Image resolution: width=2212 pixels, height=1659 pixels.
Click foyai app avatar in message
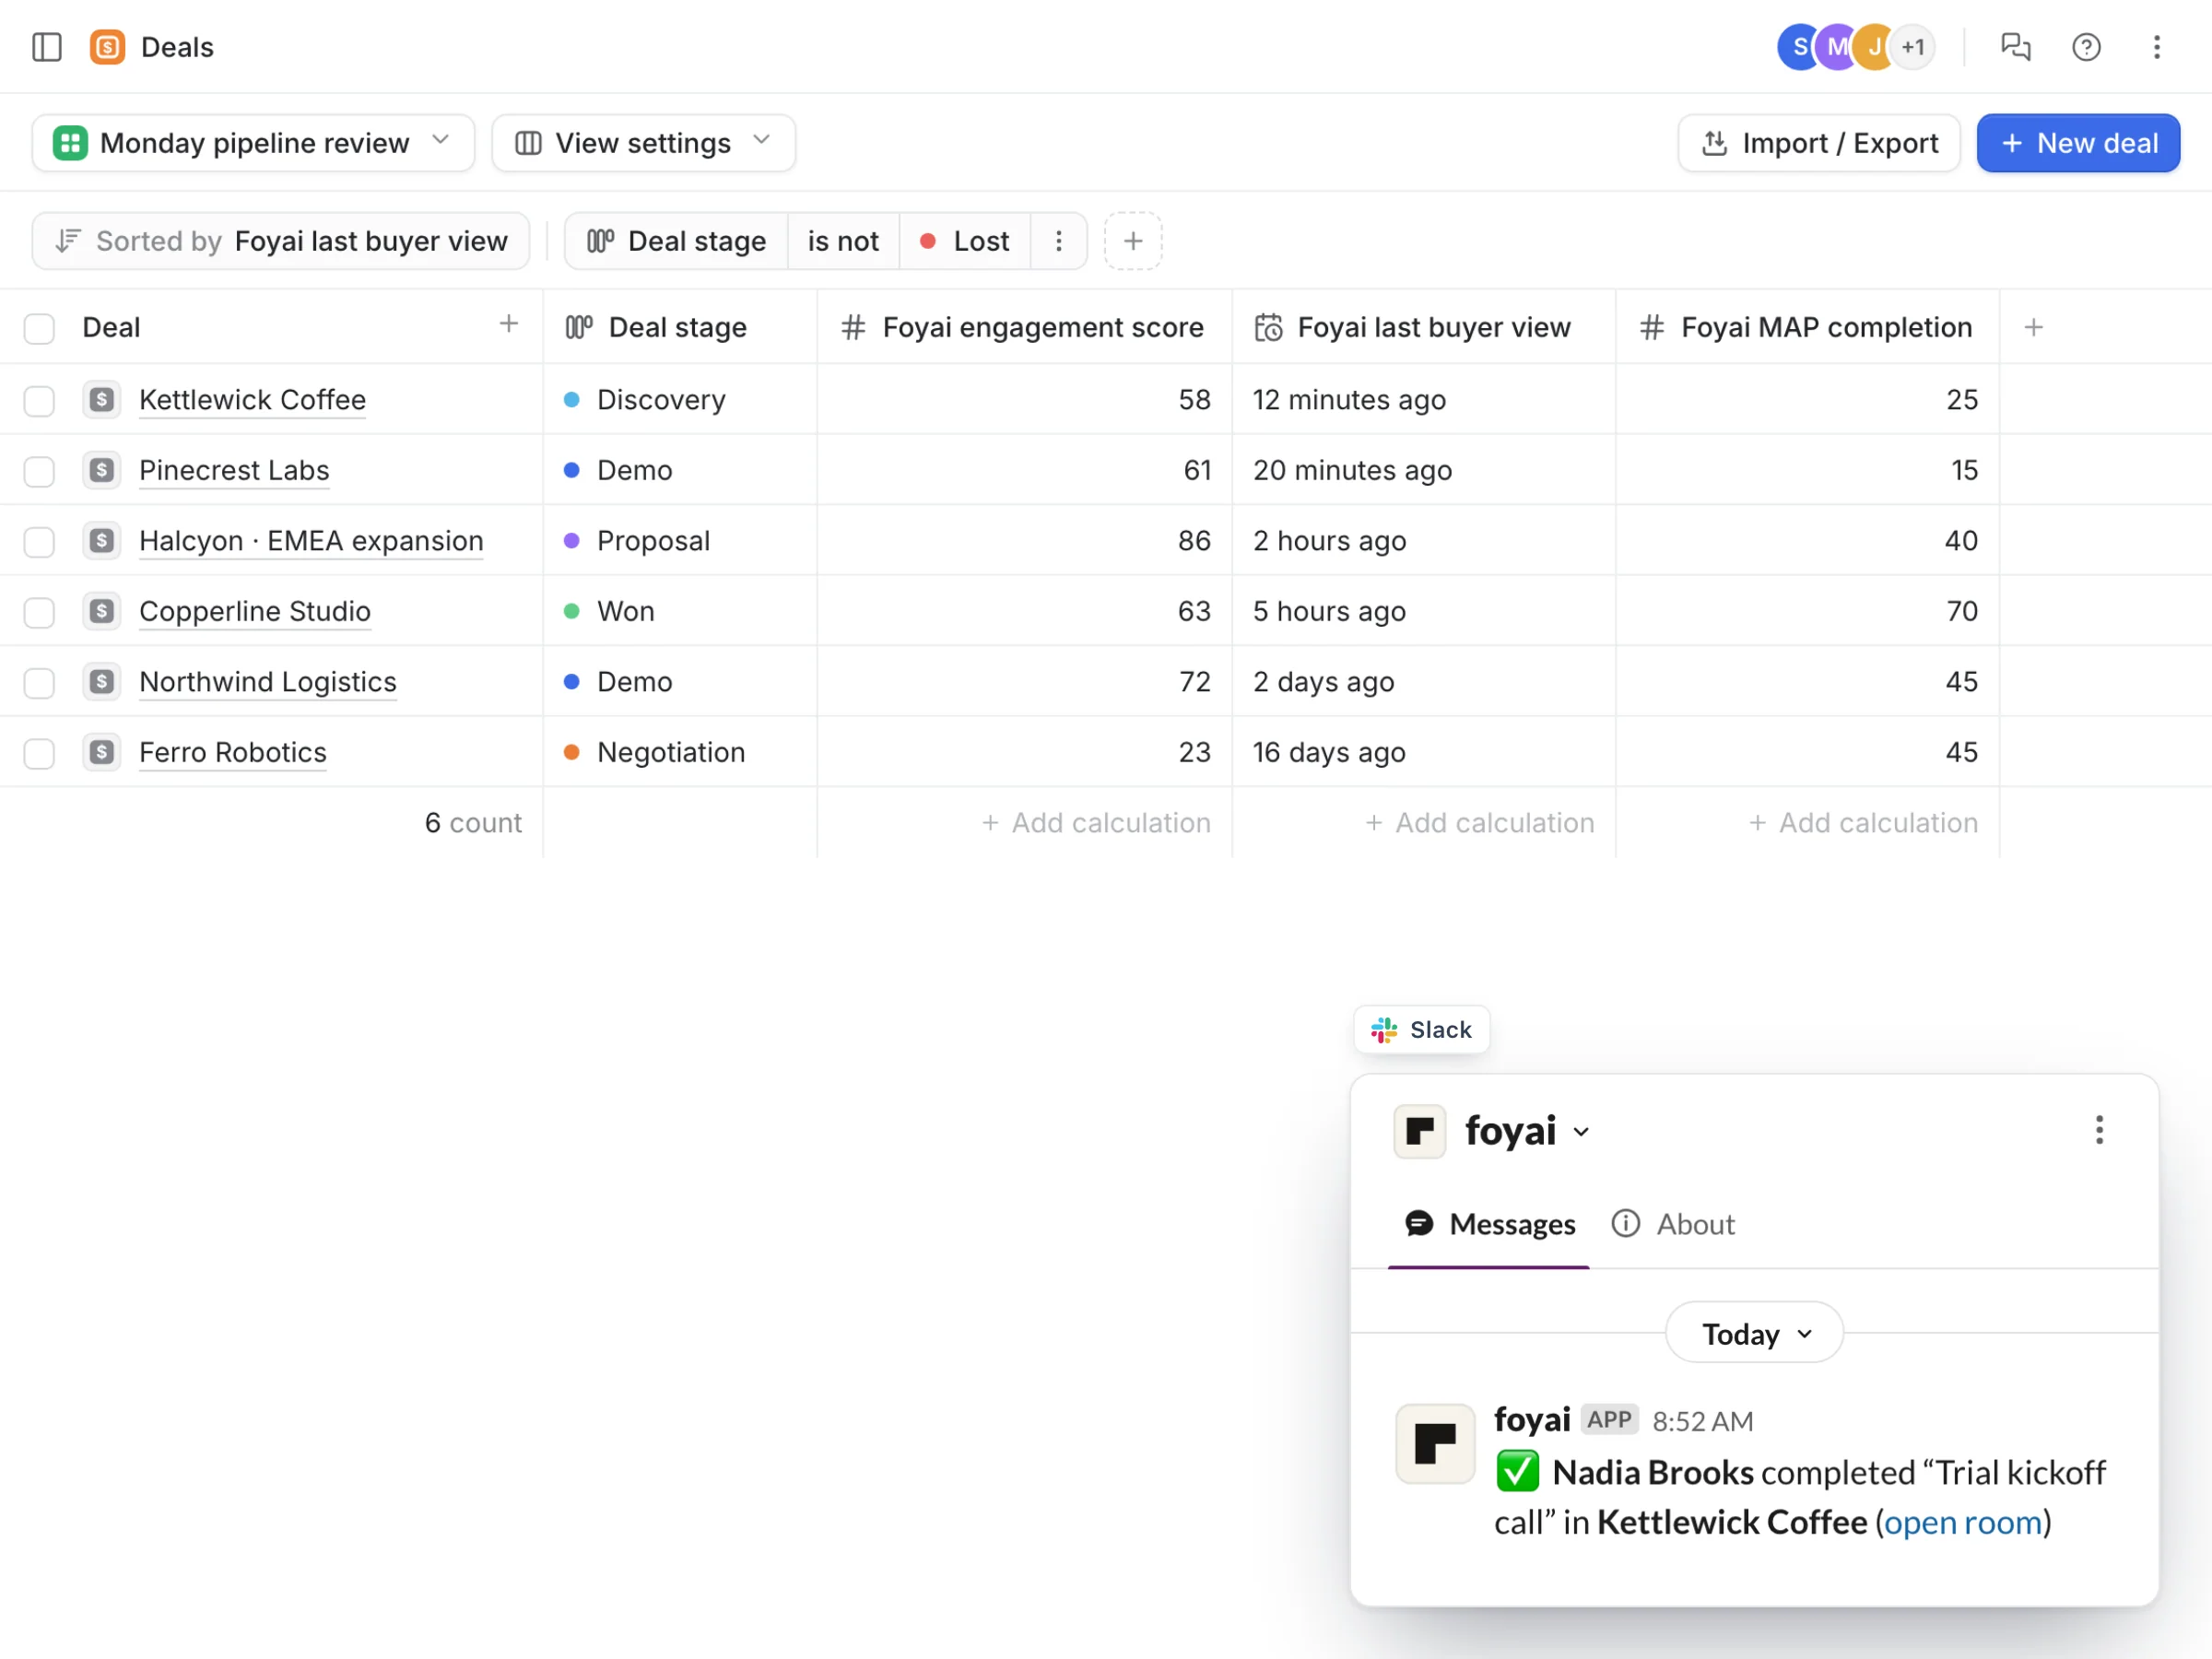tap(1435, 1443)
